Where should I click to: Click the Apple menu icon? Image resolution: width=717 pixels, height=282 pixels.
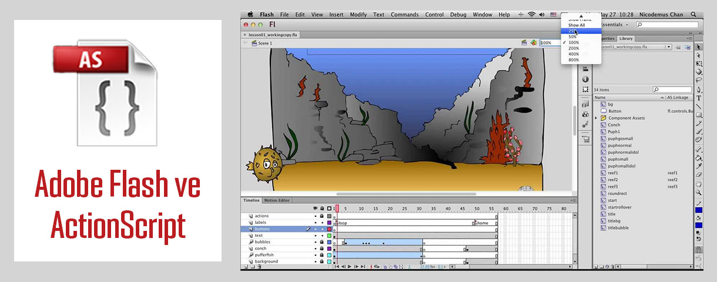coord(249,15)
